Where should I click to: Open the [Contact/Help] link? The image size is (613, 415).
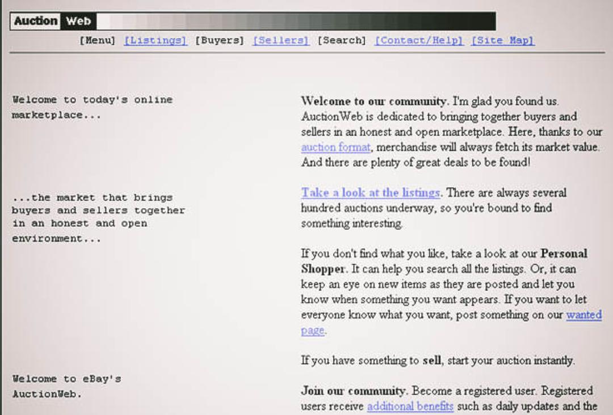point(419,40)
